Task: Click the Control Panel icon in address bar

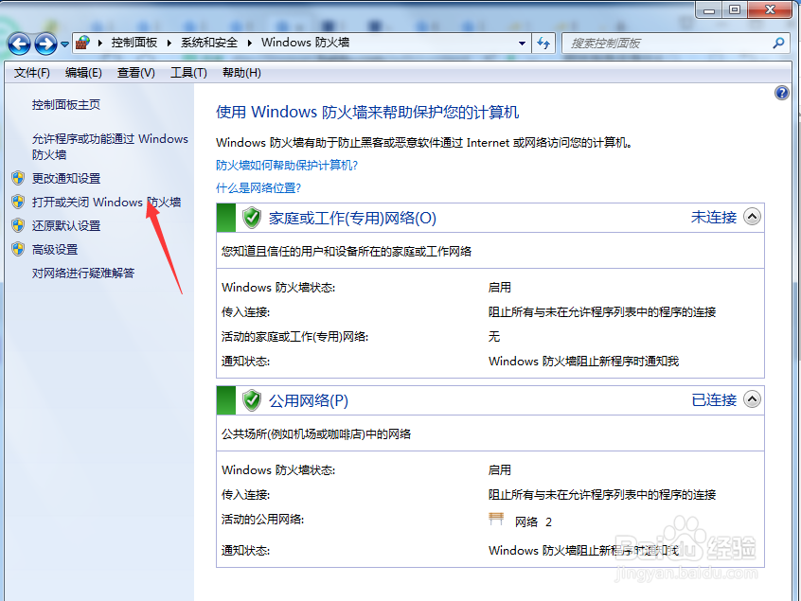Action: [82, 43]
